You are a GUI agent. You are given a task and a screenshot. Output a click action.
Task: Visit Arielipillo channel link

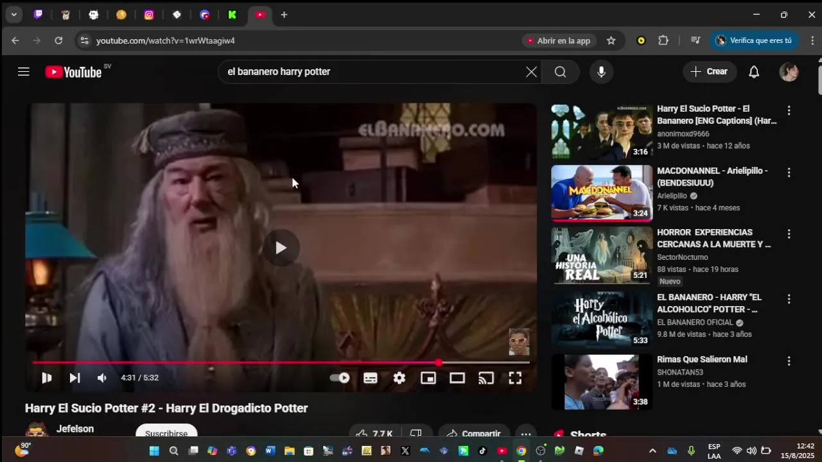tap(672, 196)
